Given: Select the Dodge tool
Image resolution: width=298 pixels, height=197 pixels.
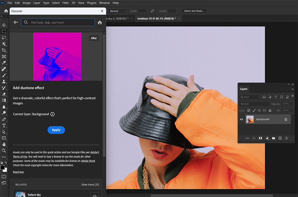Looking at the screenshot, I should [x=4, y=113].
